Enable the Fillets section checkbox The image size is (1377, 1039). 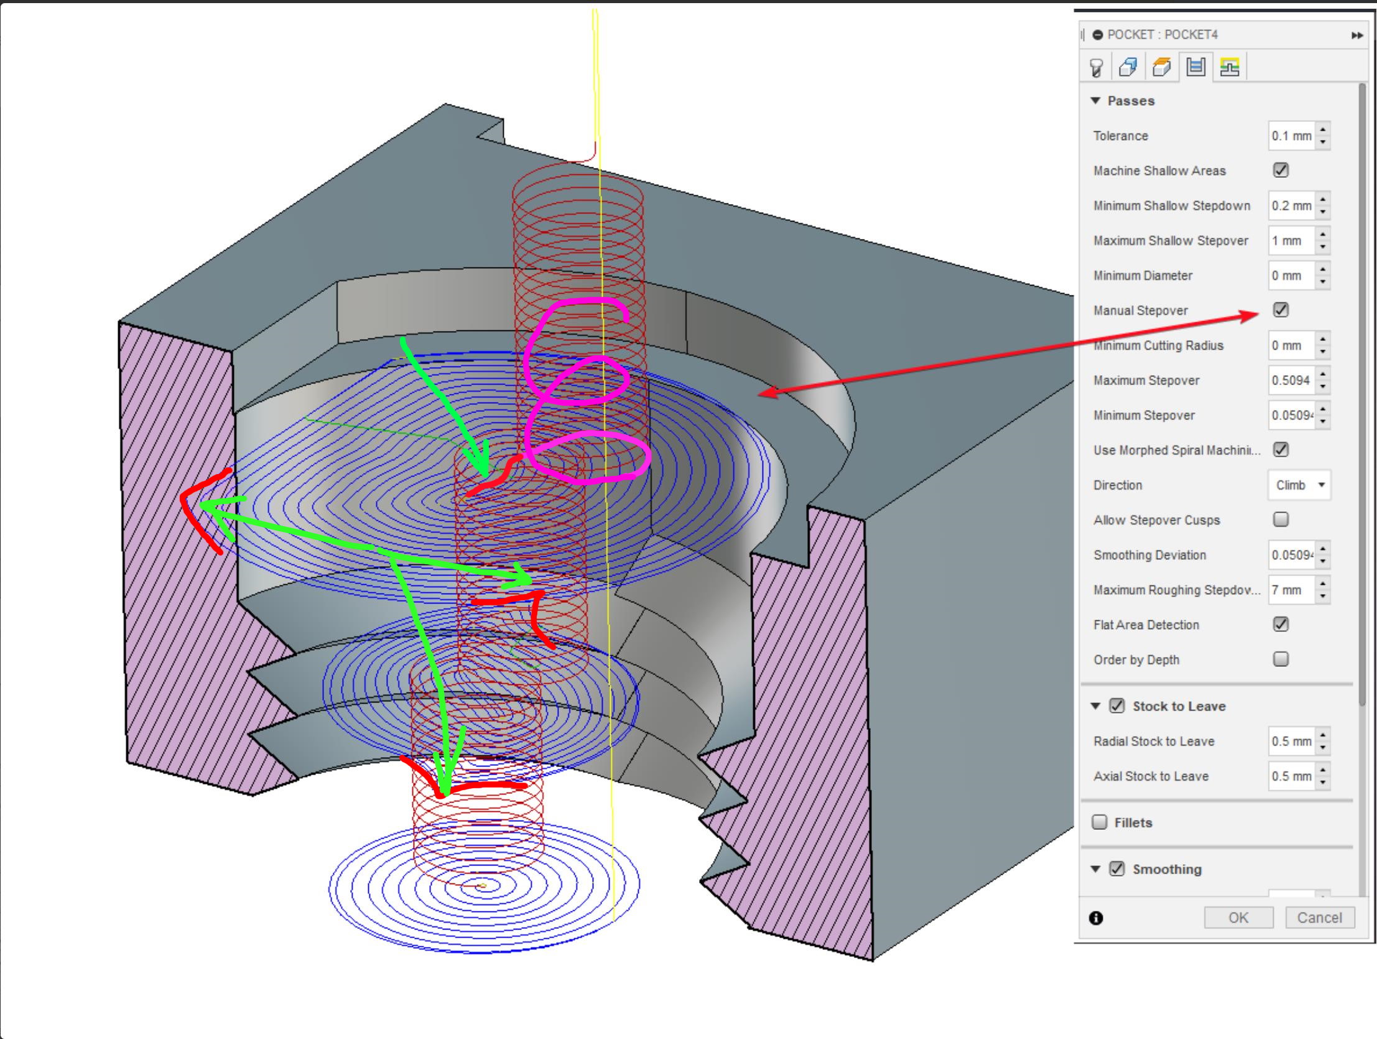point(1100,822)
